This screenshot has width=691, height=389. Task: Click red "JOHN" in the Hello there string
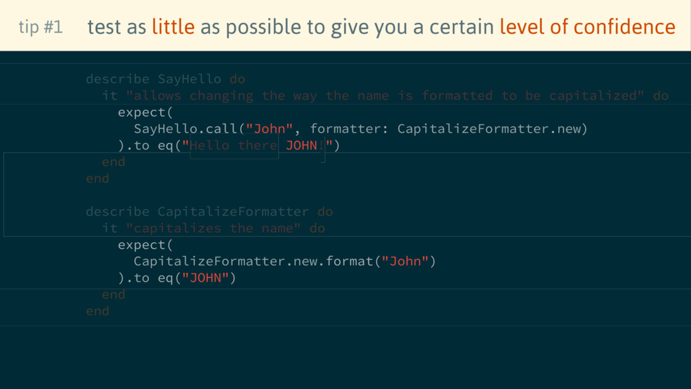pyautogui.click(x=301, y=145)
